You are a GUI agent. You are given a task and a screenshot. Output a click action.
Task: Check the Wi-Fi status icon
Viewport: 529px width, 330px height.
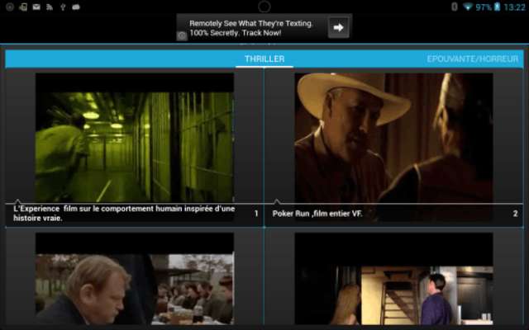(x=467, y=7)
